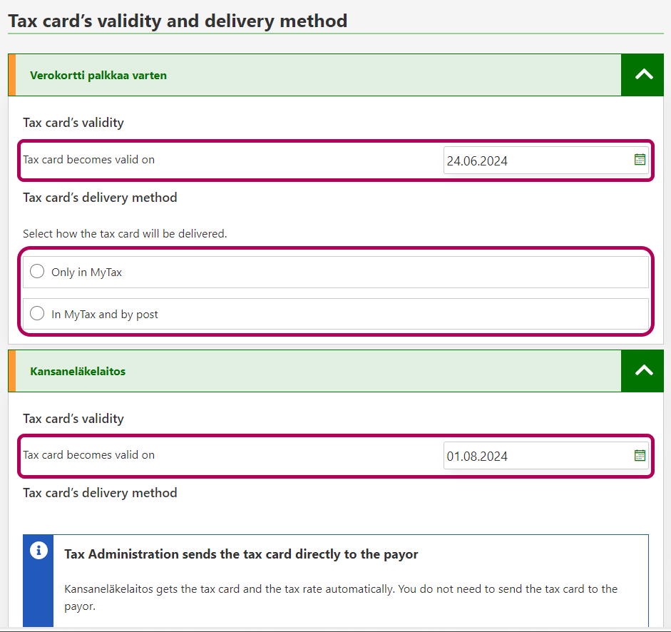This screenshot has width=671, height=632.
Task: Click valid-on label in Verokortti section
Action: click(x=88, y=160)
